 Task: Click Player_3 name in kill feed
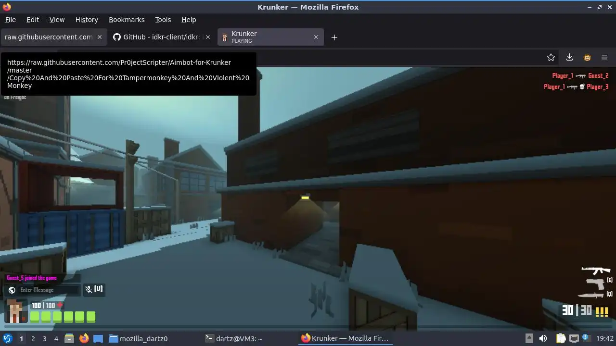pos(598,87)
